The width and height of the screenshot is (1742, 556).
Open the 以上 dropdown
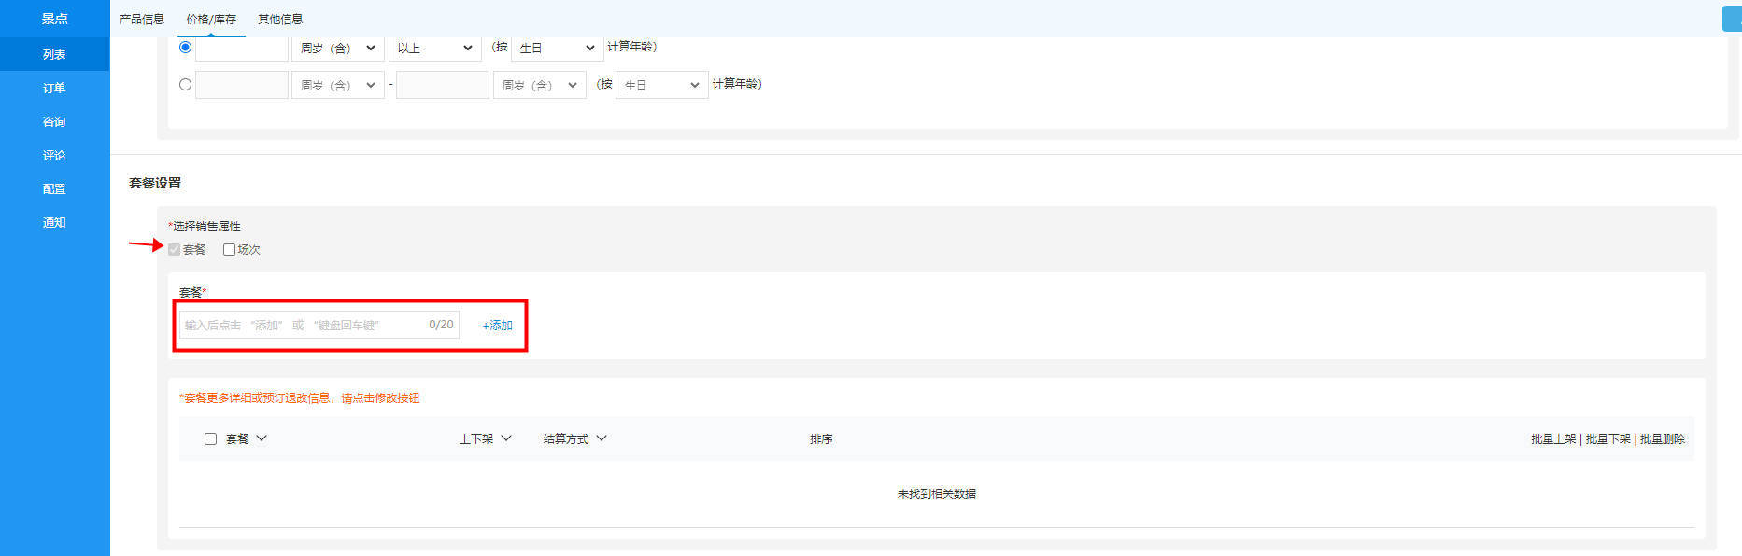(x=434, y=49)
